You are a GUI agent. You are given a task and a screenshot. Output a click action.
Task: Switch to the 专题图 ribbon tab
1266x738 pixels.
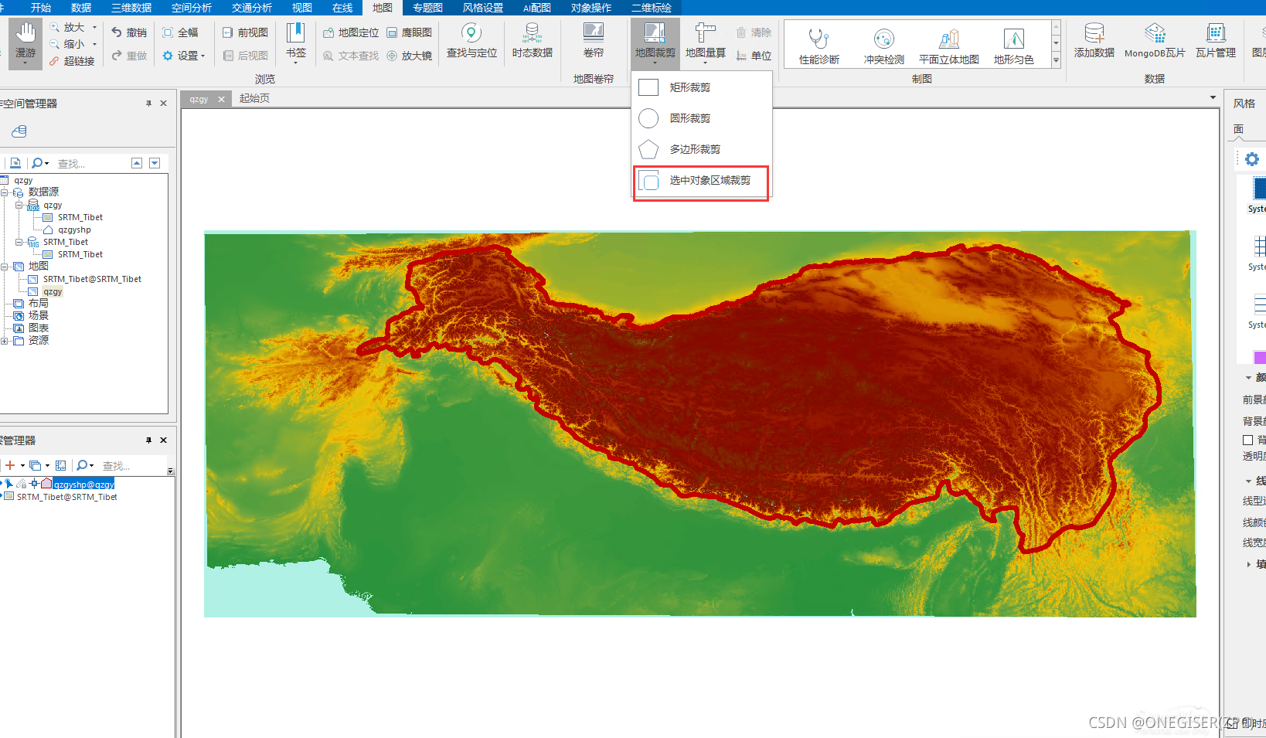(x=427, y=8)
